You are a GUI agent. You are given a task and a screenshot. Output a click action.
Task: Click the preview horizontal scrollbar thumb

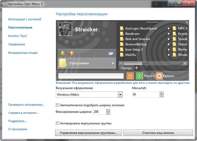pyautogui.click(x=133, y=63)
